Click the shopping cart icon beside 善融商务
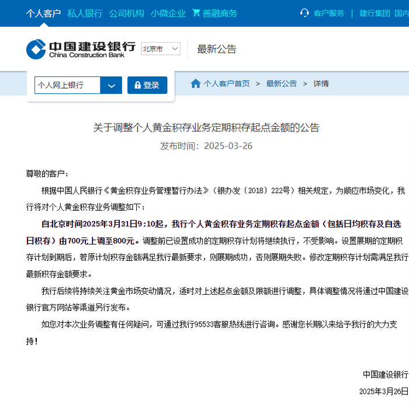 click(196, 12)
